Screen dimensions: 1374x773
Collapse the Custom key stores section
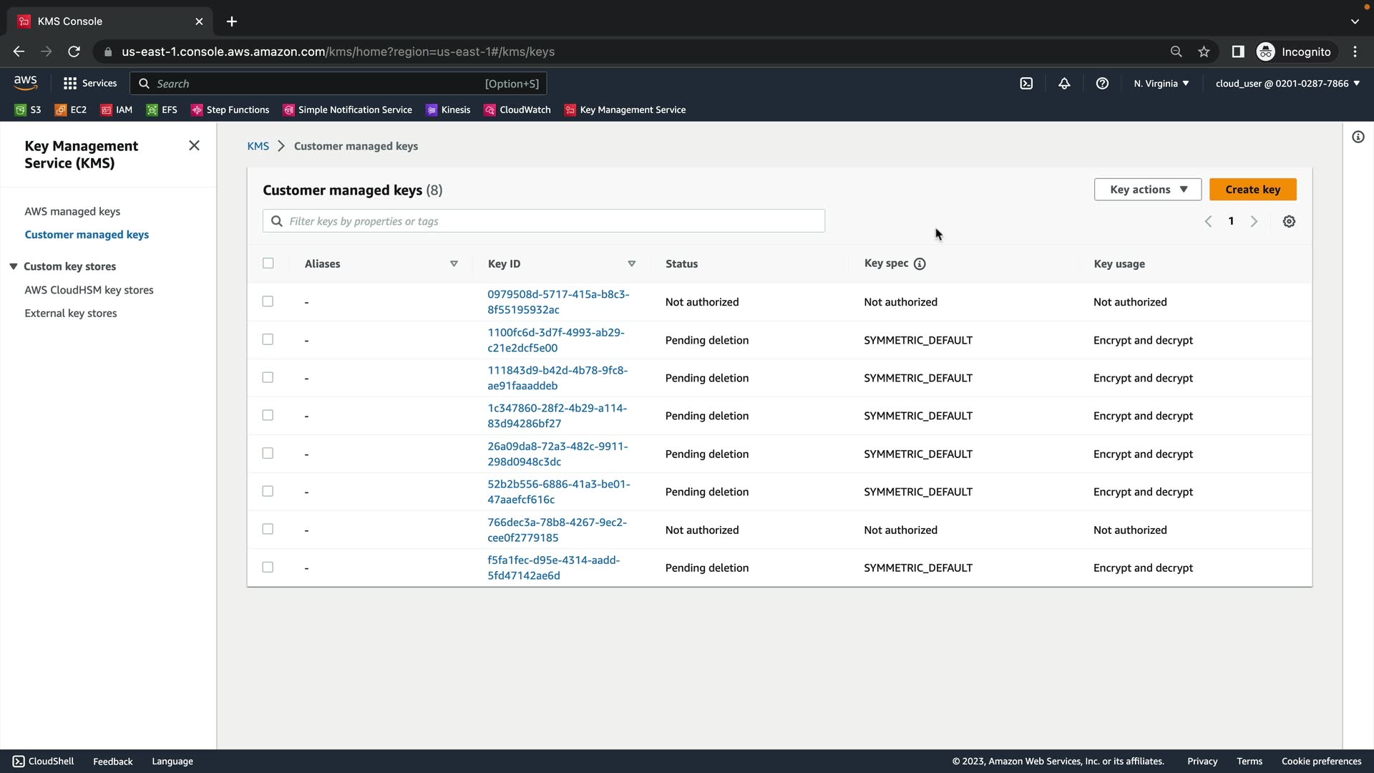[14, 266]
